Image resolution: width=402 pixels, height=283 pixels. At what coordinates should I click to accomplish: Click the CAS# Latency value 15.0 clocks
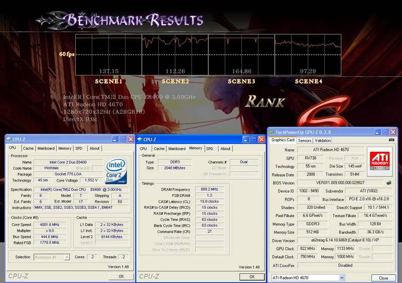[x=210, y=202]
